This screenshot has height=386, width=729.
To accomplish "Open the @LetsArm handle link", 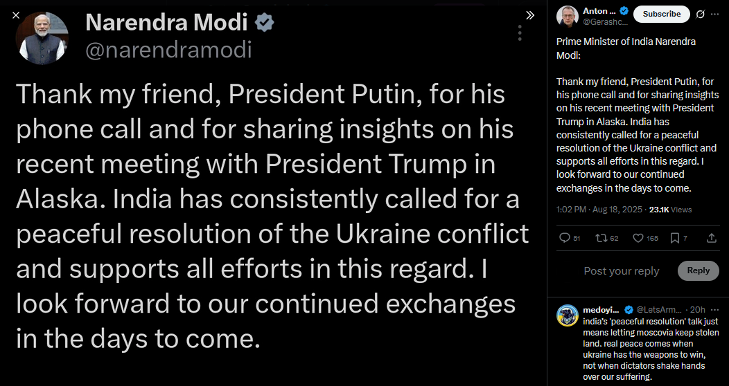I will pos(658,309).
